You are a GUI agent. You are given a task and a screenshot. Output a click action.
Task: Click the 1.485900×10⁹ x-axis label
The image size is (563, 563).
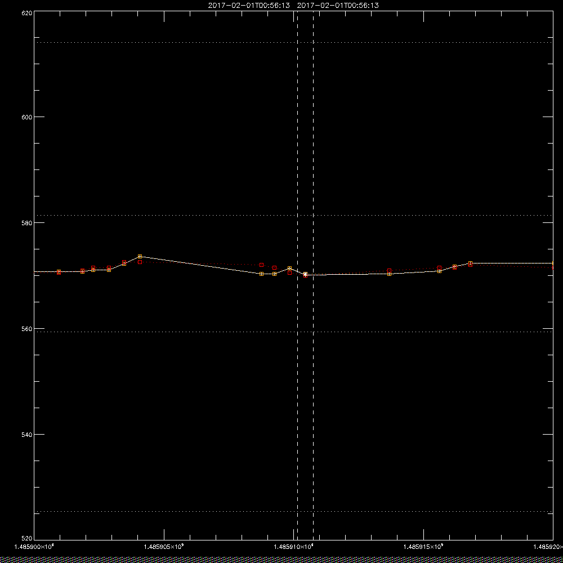[x=34, y=547]
